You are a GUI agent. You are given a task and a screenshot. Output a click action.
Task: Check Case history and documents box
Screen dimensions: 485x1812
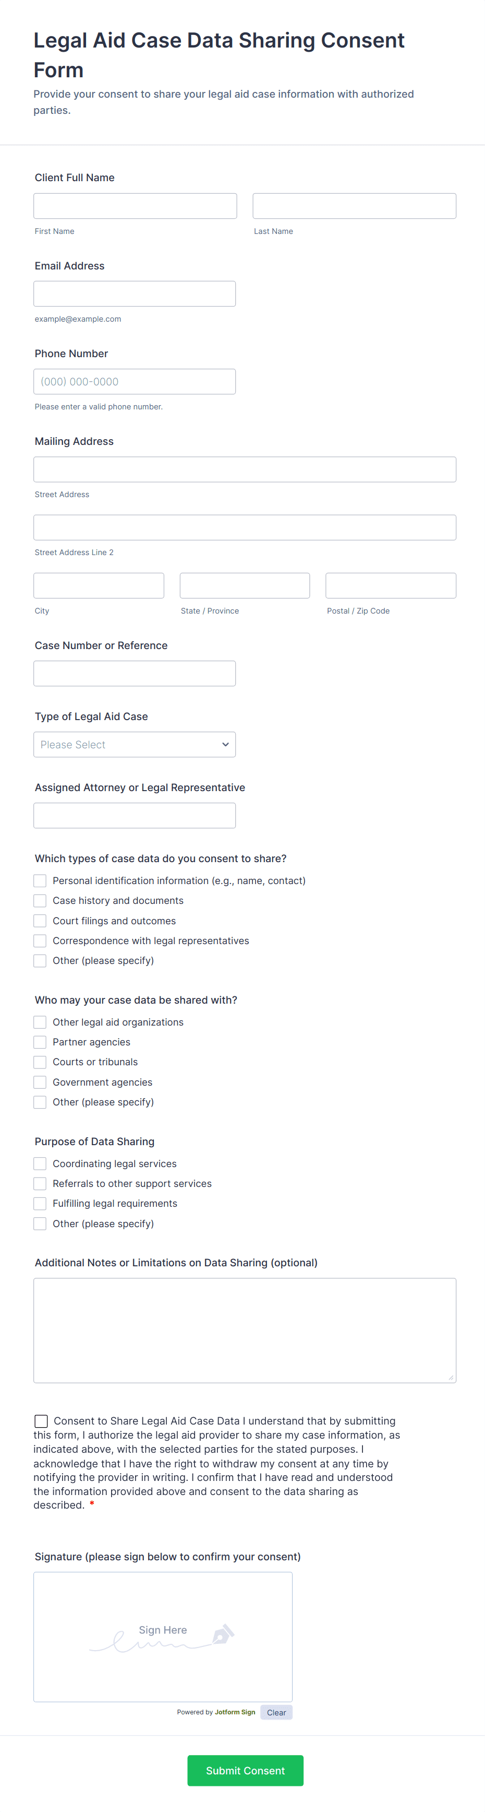click(40, 900)
